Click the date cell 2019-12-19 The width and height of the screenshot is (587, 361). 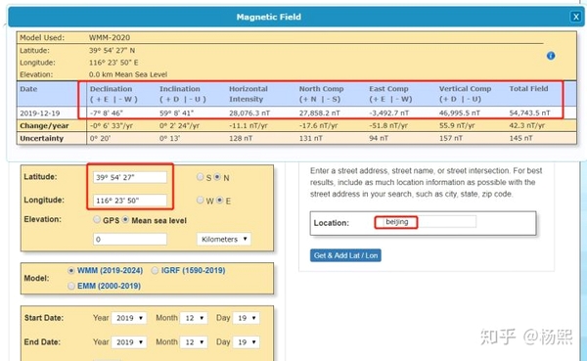click(x=40, y=113)
